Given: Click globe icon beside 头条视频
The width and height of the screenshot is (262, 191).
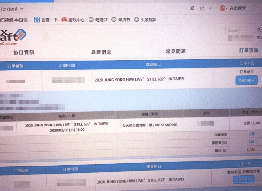Looking at the screenshot, I should click(137, 19).
